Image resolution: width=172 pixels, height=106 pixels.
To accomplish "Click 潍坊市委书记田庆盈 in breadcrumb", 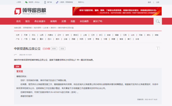I will (x=66, y=28).
